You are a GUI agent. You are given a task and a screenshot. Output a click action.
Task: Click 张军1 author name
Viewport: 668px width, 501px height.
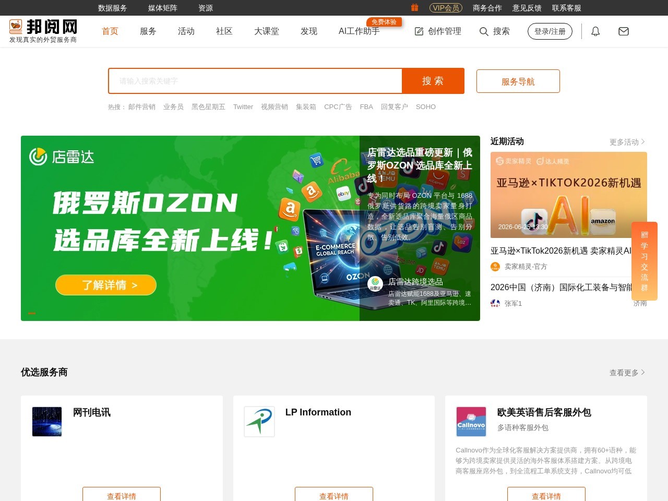pos(514,303)
